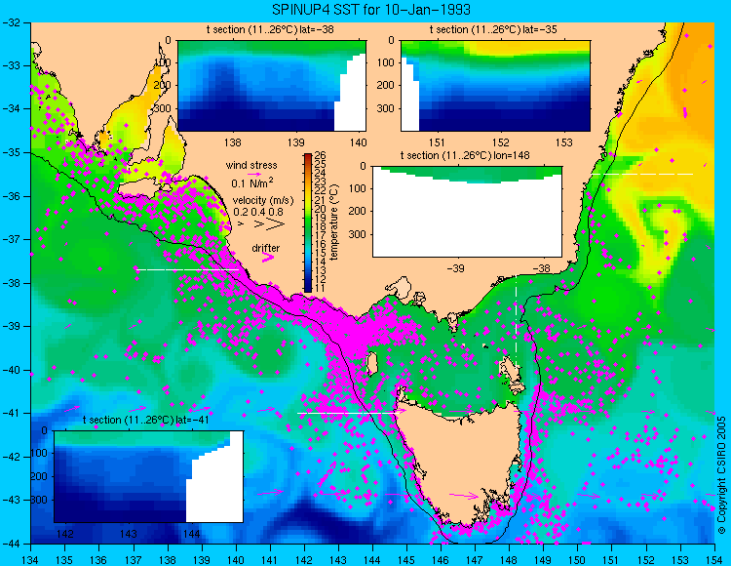Image resolution: width=731 pixels, height=566 pixels.
Task: Click the title 't section (11..26°C) lat=-38'
Action: coord(270,30)
